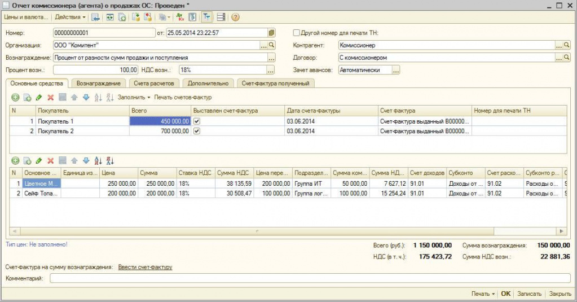The width and height of the screenshot is (577, 302).
Task: Click the calendar icon next to date field
Action: pyautogui.click(x=271, y=33)
